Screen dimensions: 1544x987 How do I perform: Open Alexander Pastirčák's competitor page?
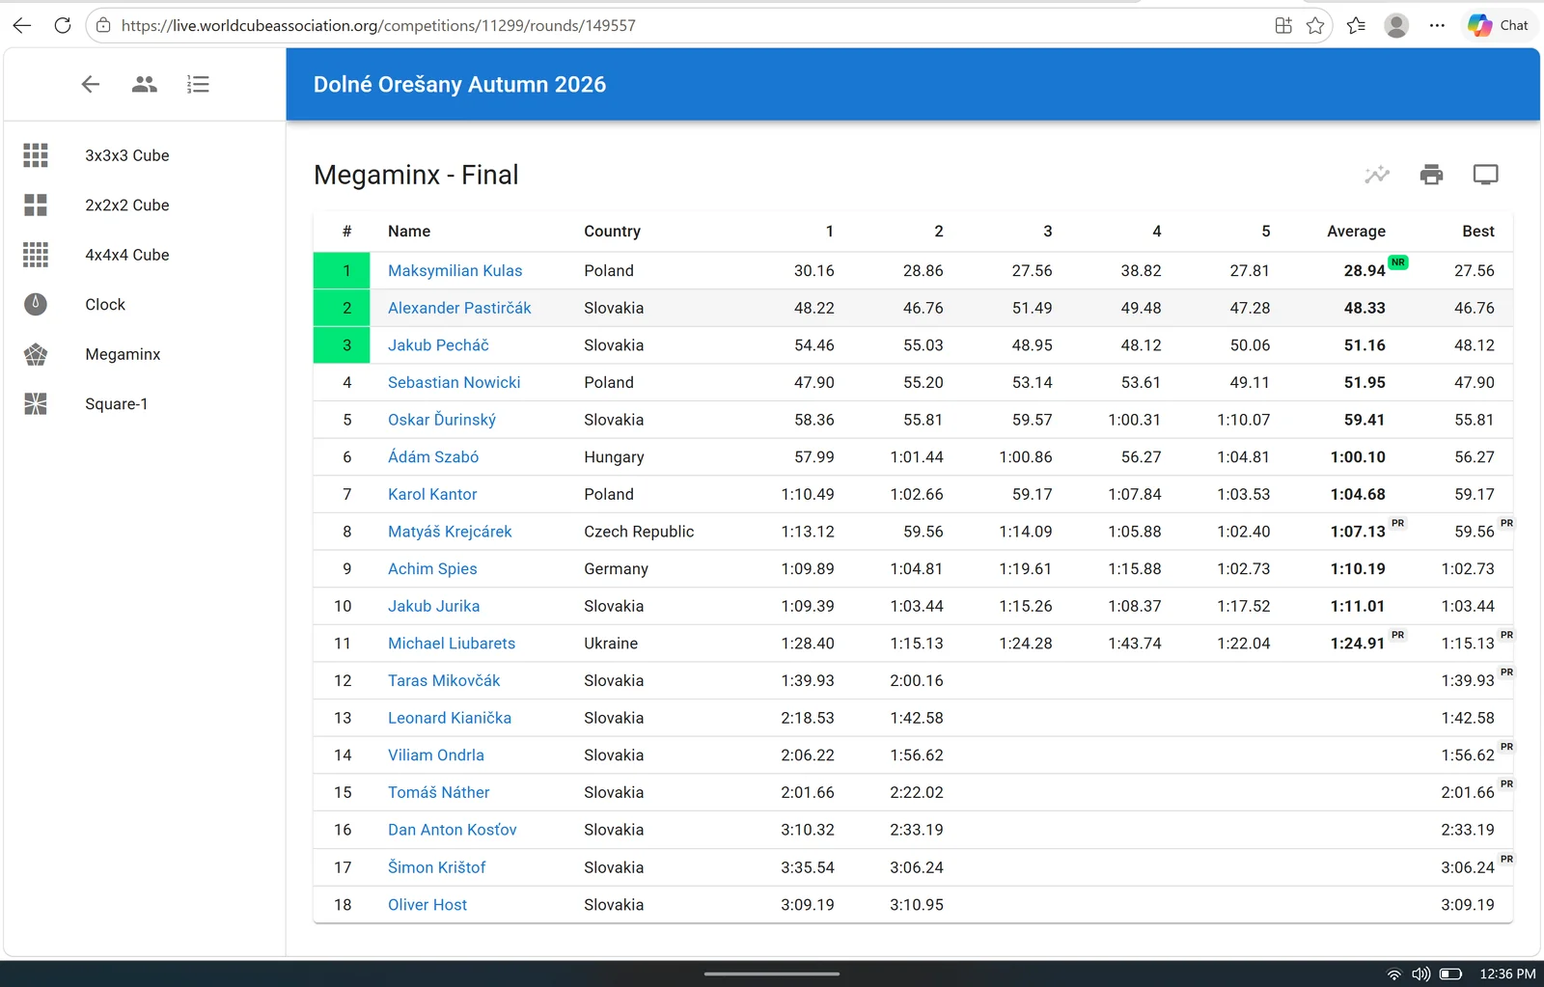[x=459, y=308]
